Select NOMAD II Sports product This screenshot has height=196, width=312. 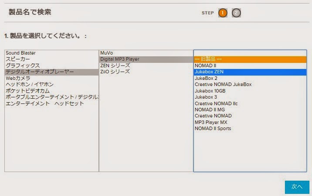click(250, 129)
